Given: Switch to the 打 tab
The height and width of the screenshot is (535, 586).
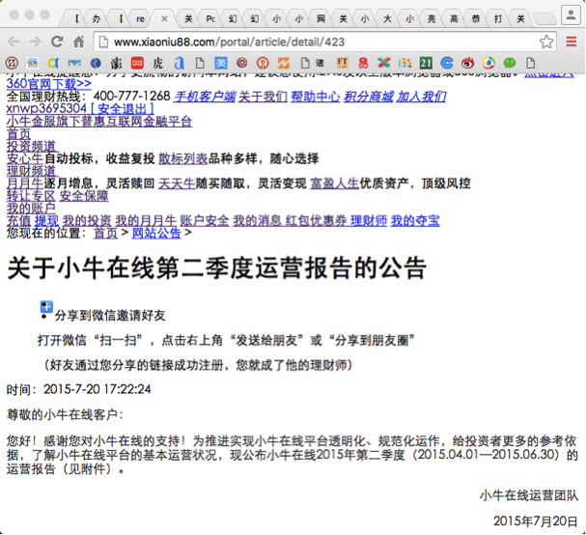Looking at the screenshot, I should (x=498, y=18).
